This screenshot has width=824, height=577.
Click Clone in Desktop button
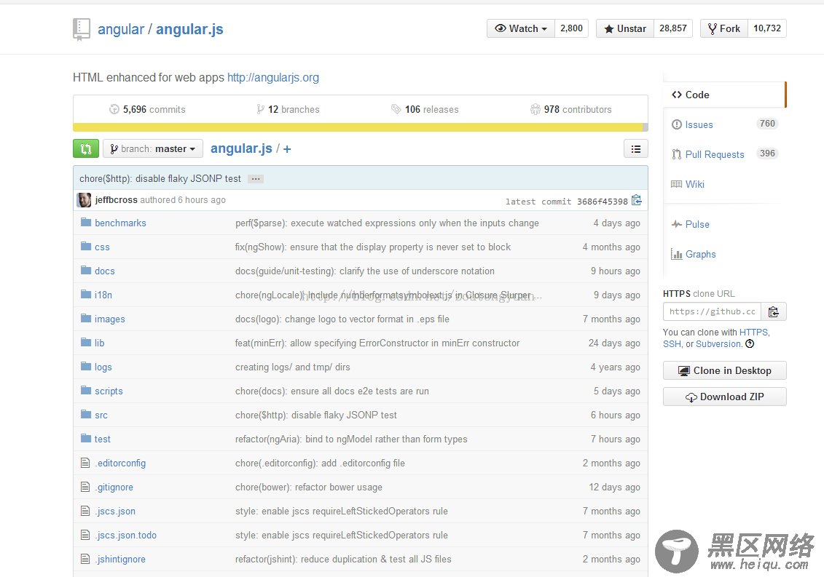[x=725, y=370]
